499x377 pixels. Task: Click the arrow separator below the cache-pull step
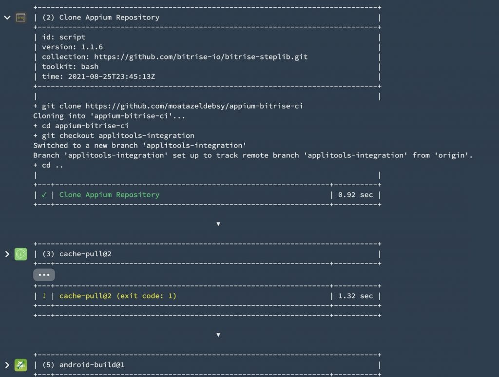(x=218, y=335)
